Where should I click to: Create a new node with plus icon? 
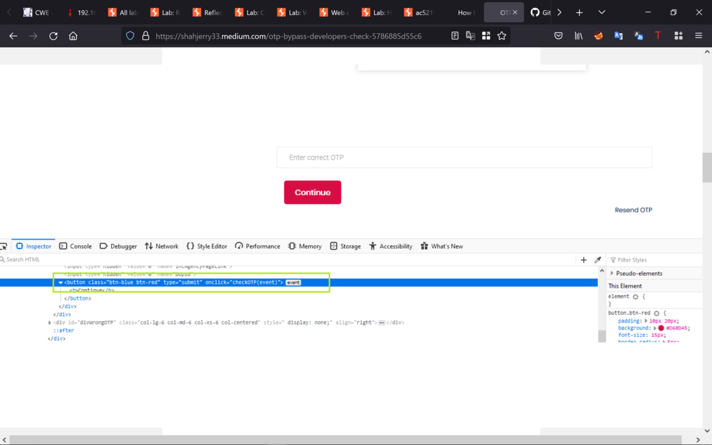[584, 260]
